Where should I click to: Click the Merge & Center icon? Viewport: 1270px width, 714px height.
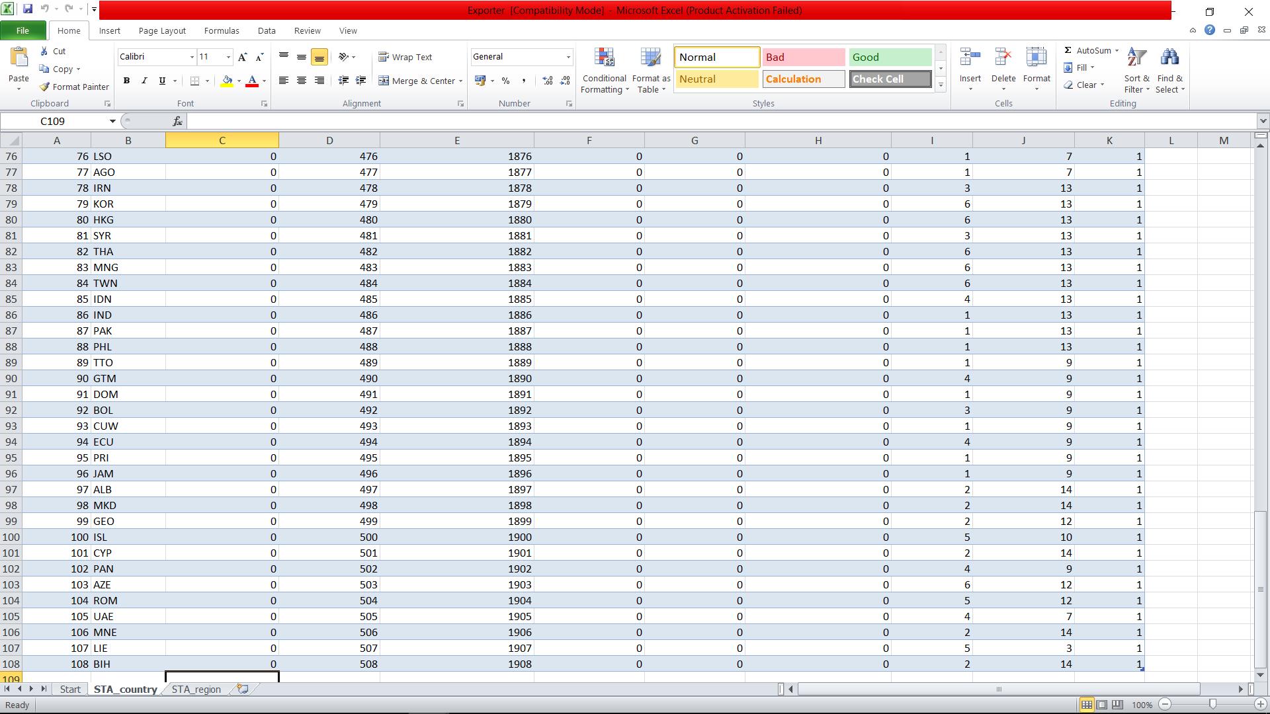pyautogui.click(x=384, y=81)
